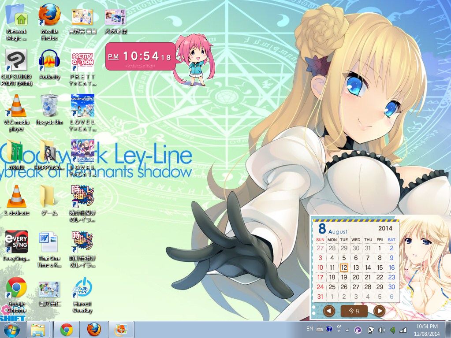451x338 pixels.
Task: Open the green leaf tray icon
Action: (x=392, y=330)
